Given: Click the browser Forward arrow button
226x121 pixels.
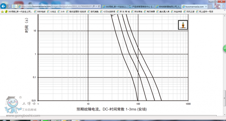Looking at the screenshot, I should pos(9,6).
